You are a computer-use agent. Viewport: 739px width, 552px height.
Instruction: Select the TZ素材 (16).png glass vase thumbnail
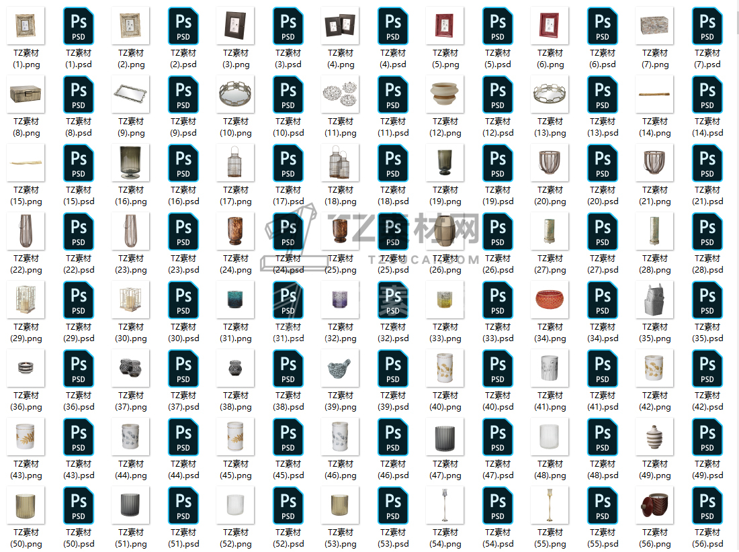coord(130,163)
